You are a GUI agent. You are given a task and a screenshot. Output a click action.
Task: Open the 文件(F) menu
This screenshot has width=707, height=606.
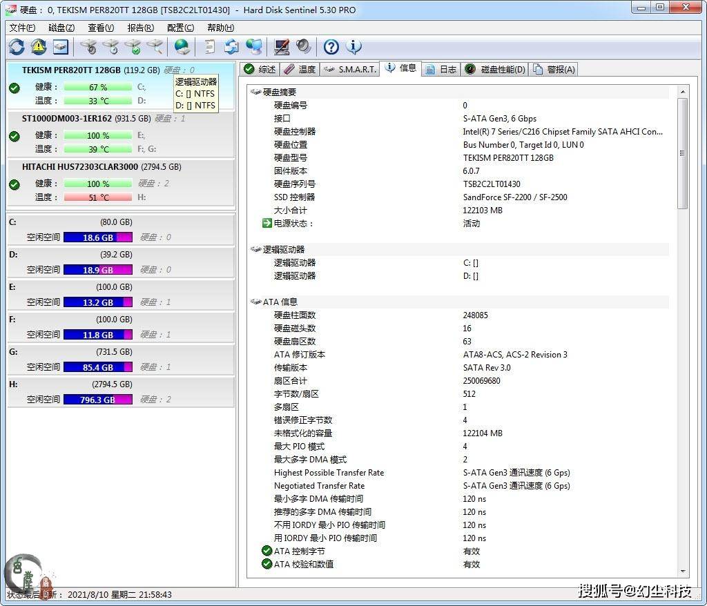[x=22, y=28]
